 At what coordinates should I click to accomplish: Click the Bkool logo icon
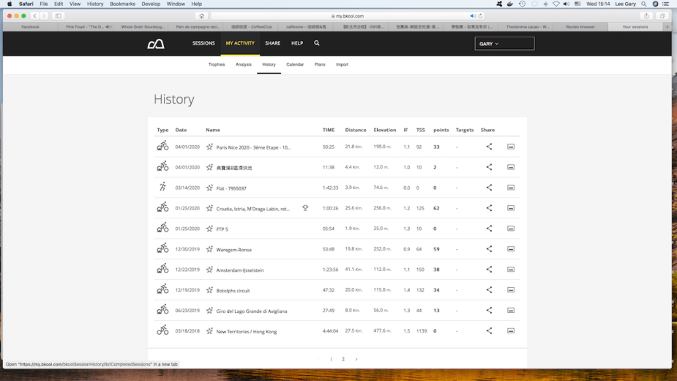[x=156, y=44]
